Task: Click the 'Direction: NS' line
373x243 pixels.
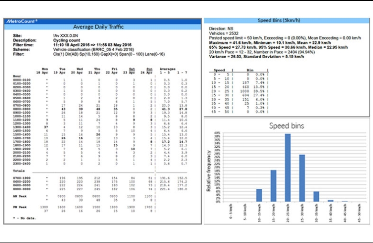Action: (x=221, y=29)
